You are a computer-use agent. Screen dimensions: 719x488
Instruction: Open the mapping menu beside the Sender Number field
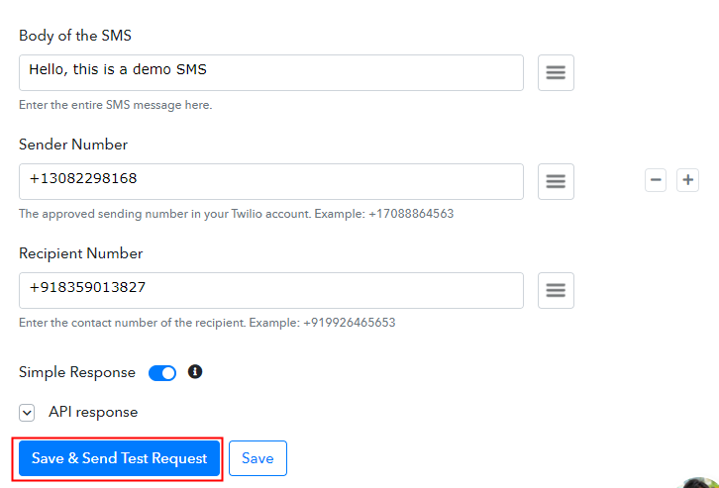coord(556,181)
